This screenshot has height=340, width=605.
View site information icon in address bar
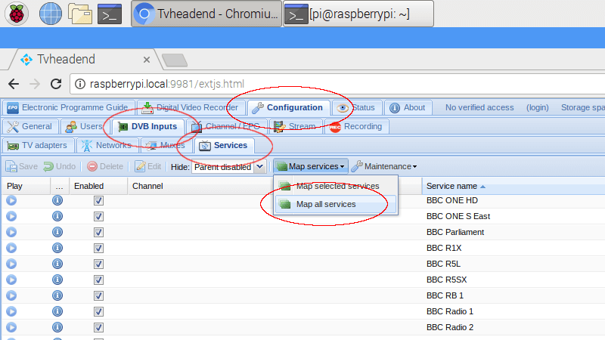point(80,84)
